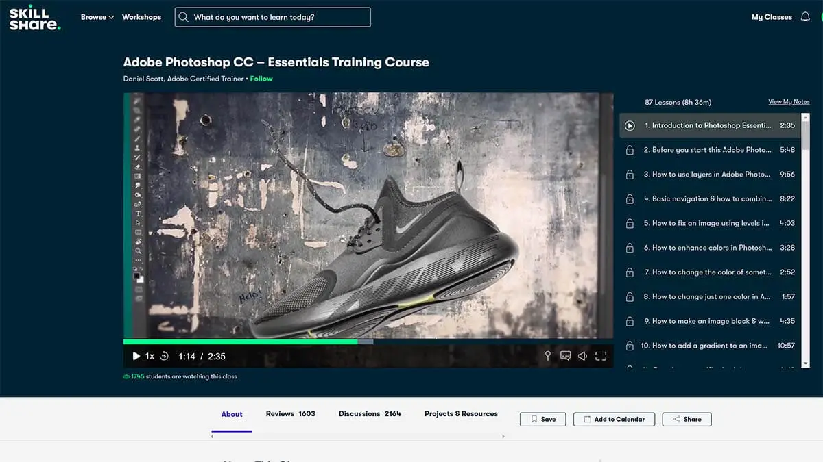The height and width of the screenshot is (462, 823).
Task: Save this class
Action: [x=542, y=420]
